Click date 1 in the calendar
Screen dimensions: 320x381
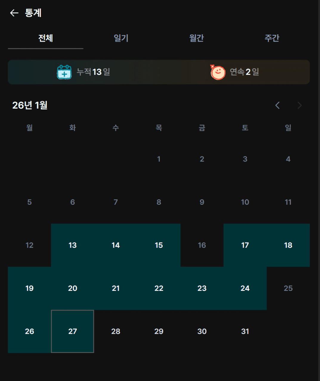(159, 159)
